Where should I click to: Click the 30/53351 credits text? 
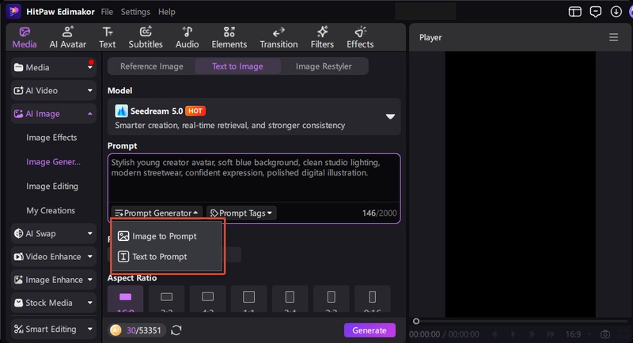tap(144, 330)
